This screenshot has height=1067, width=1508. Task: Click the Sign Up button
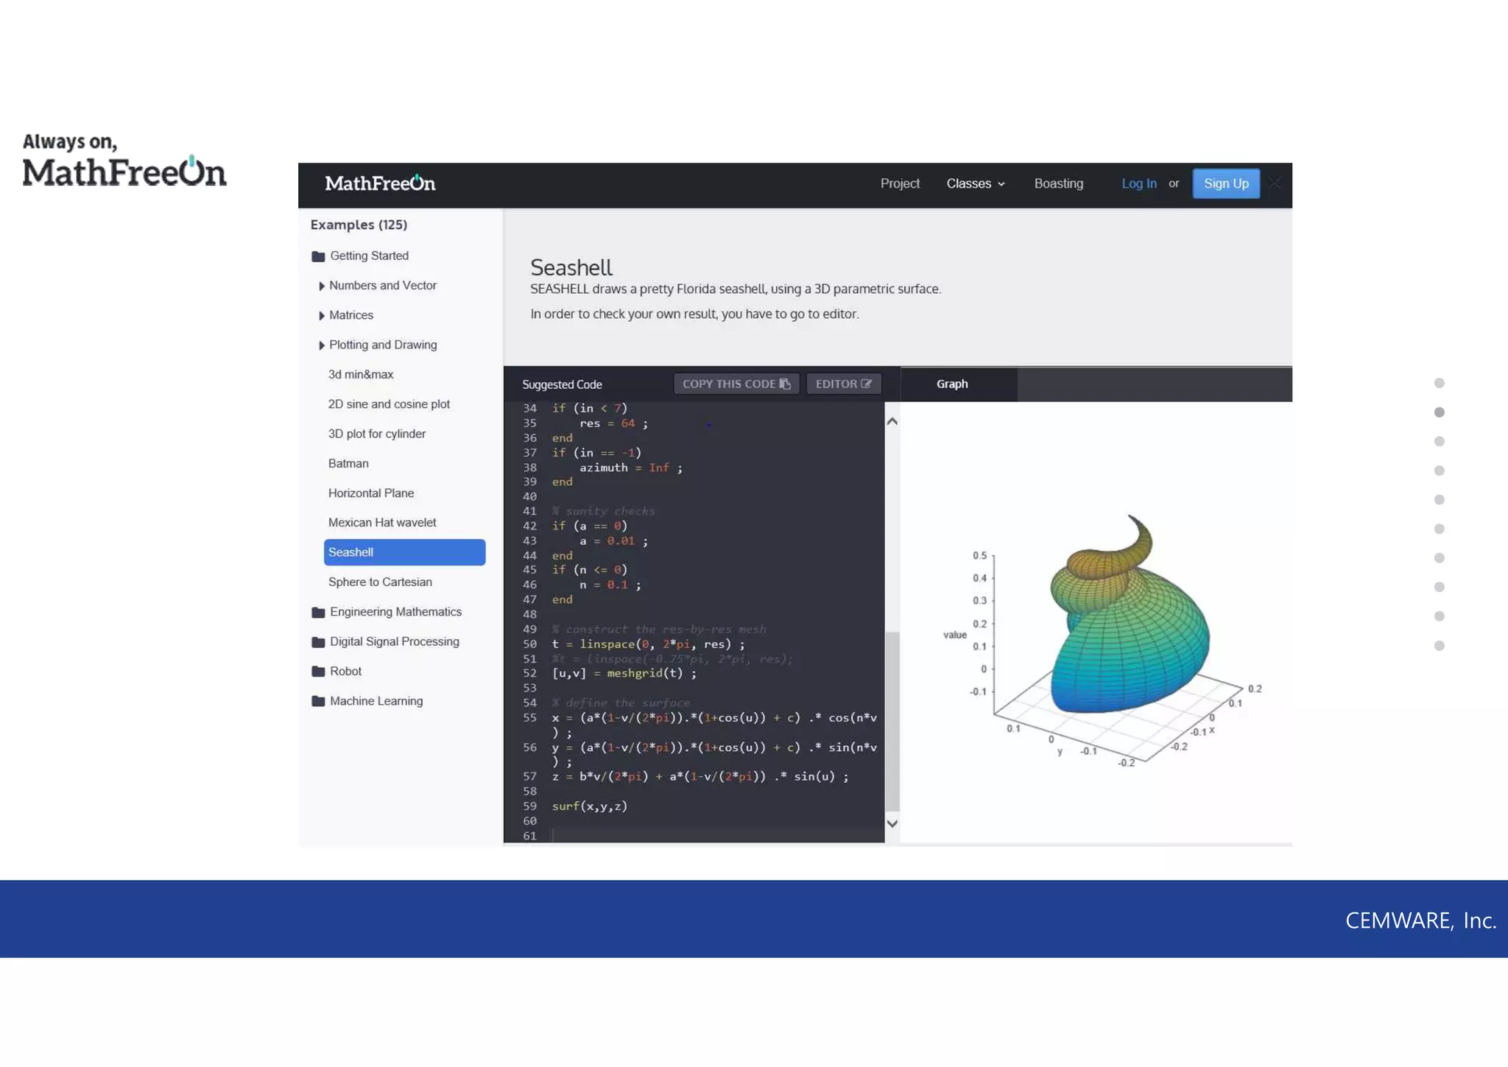(1225, 184)
